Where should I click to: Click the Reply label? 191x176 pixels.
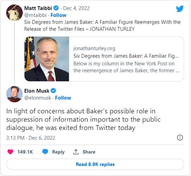[58, 152]
